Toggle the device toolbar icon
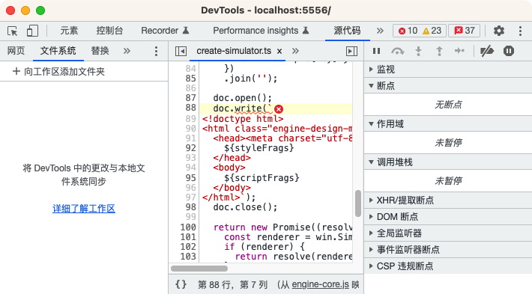This screenshot has width=532, height=294. pos(32,31)
